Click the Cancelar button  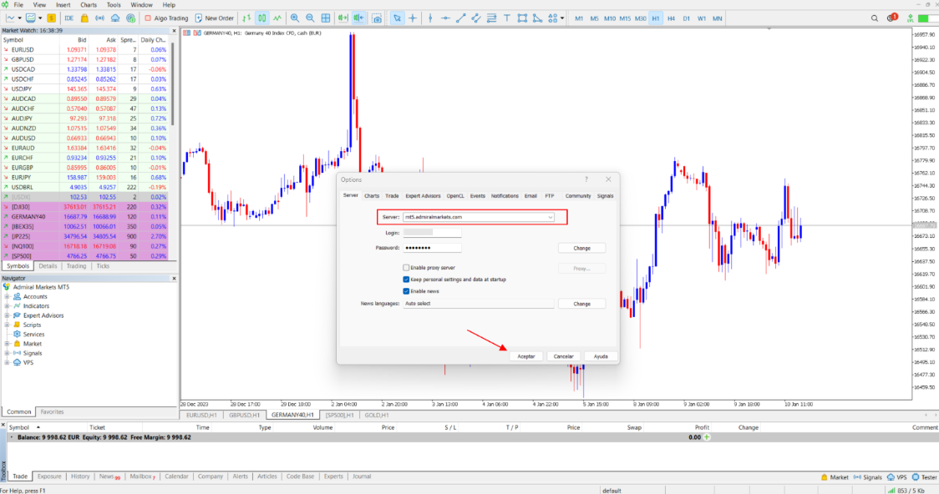click(564, 356)
